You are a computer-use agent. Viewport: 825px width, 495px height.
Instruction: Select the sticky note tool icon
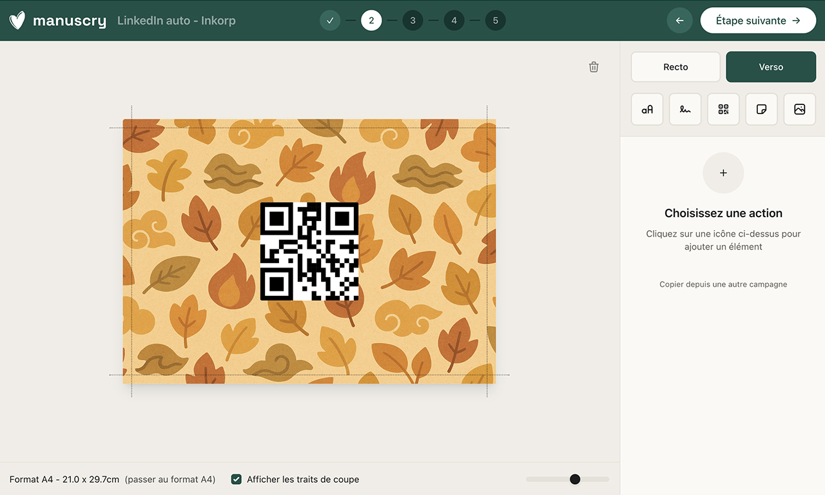click(761, 110)
